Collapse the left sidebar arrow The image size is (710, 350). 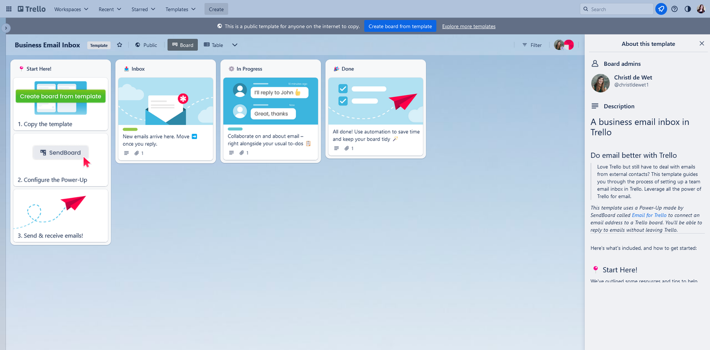coord(5,27)
